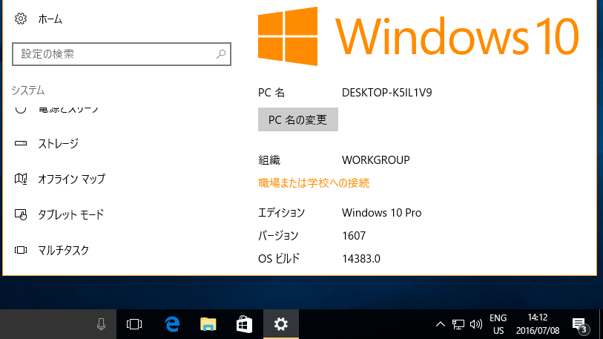Open the Store app from taskbar
603x339 pixels.
244,324
